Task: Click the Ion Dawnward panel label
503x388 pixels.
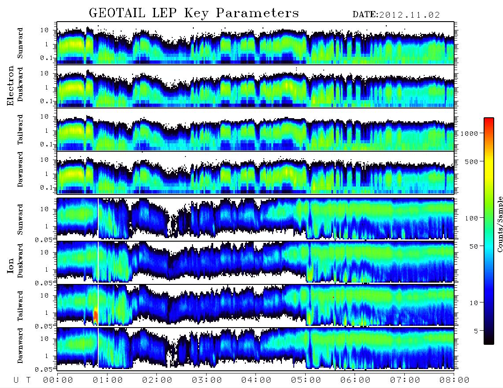Action: pos(20,346)
